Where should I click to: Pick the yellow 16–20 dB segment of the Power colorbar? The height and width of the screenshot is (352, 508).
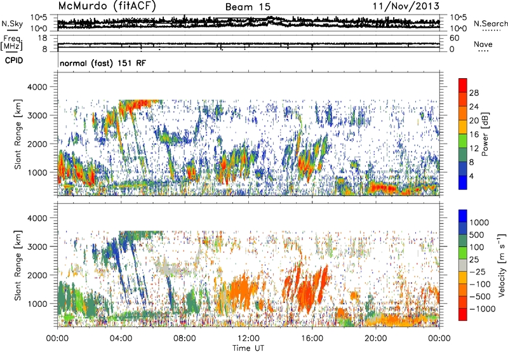[463, 127]
